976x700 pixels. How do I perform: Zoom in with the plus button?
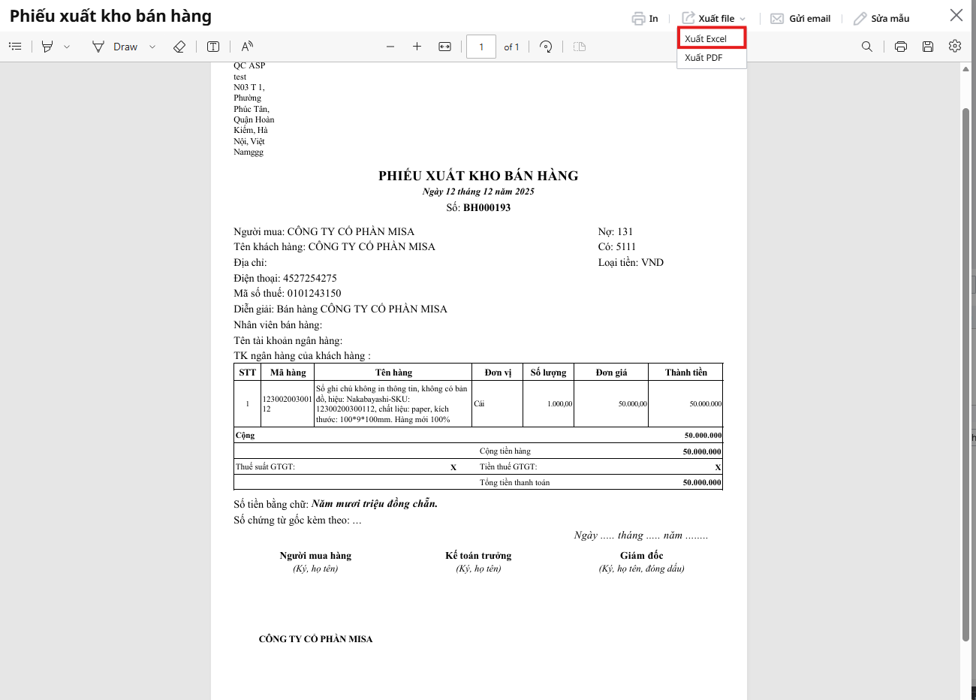tap(417, 47)
